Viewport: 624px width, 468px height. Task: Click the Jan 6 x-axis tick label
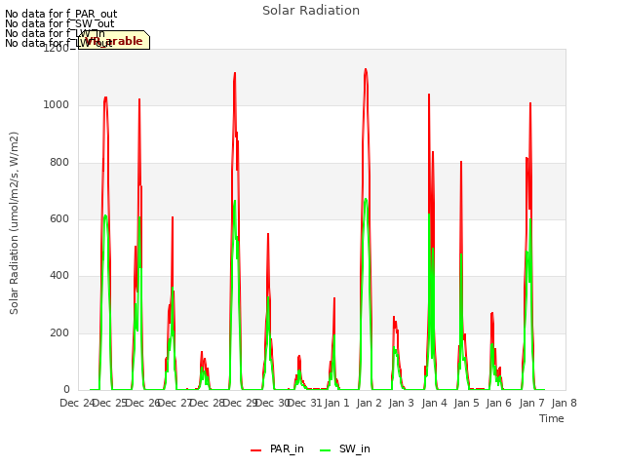pos(498,403)
